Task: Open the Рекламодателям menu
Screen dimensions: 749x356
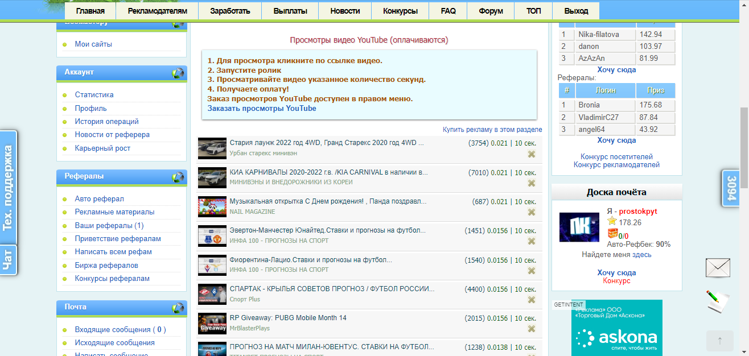Action: (157, 11)
